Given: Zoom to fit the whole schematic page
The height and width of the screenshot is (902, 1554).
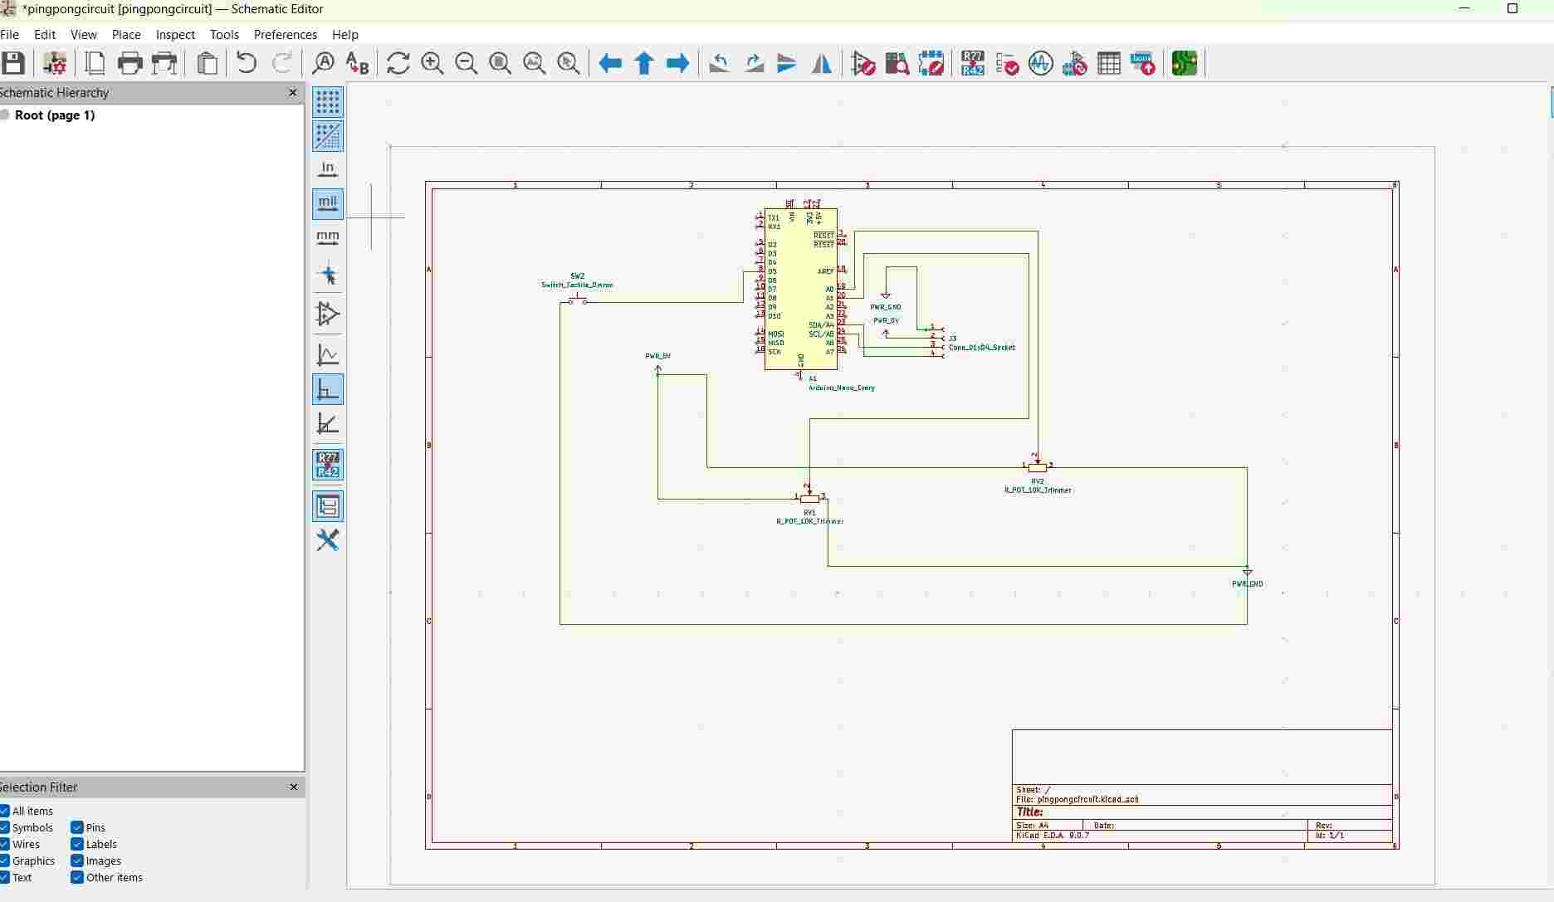Looking at the screenshot, I should 500,63.
